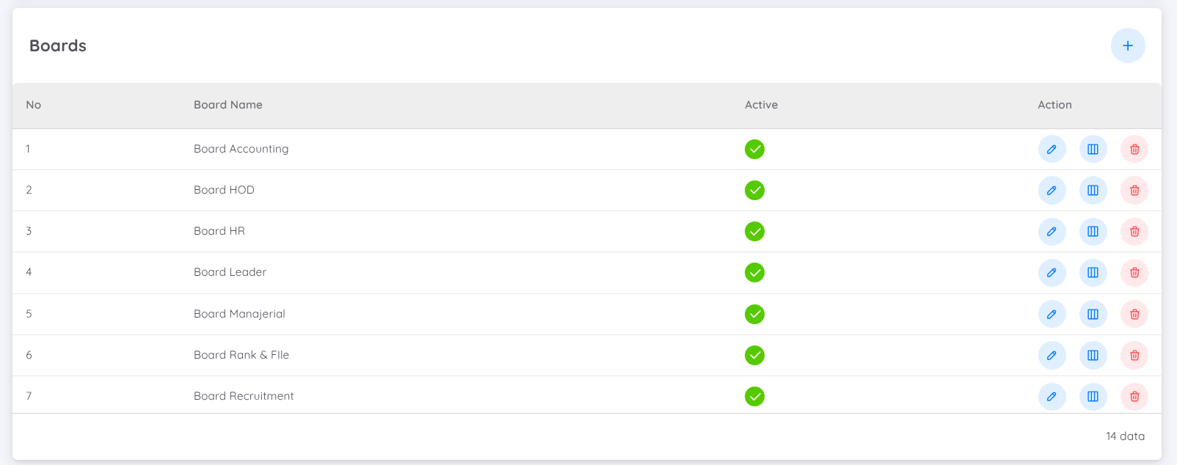Image resolution: width=1177 pixels, height=465 pixels.
Task: Select the Board HOD row name
Action: point(224,190)
